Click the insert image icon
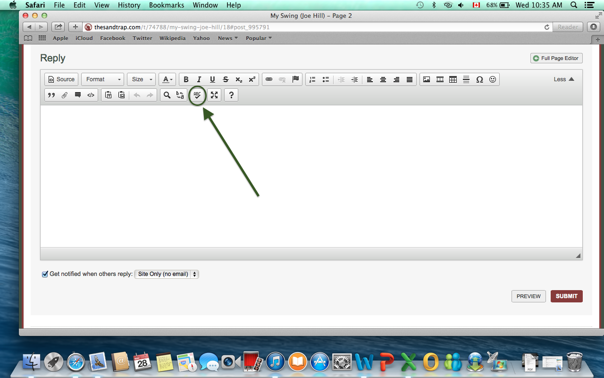604x378 pixels. point(427,79)
